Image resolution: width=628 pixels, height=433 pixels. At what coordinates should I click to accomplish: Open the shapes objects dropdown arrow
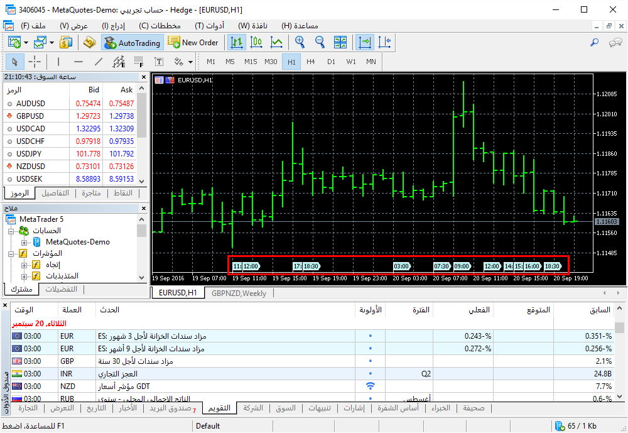[x=191, y=62]
